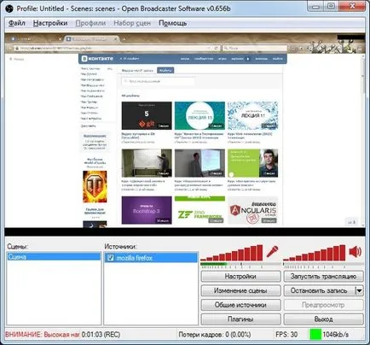Open the dropdown arrow beside Остановить запись
This screenshot has height=345, width=370.
359,290
